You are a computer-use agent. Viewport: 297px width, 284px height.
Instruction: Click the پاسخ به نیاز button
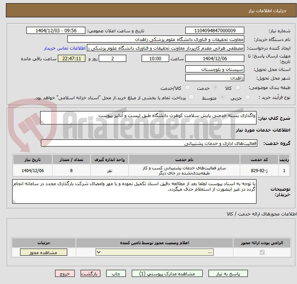click(x=228, y=274)
